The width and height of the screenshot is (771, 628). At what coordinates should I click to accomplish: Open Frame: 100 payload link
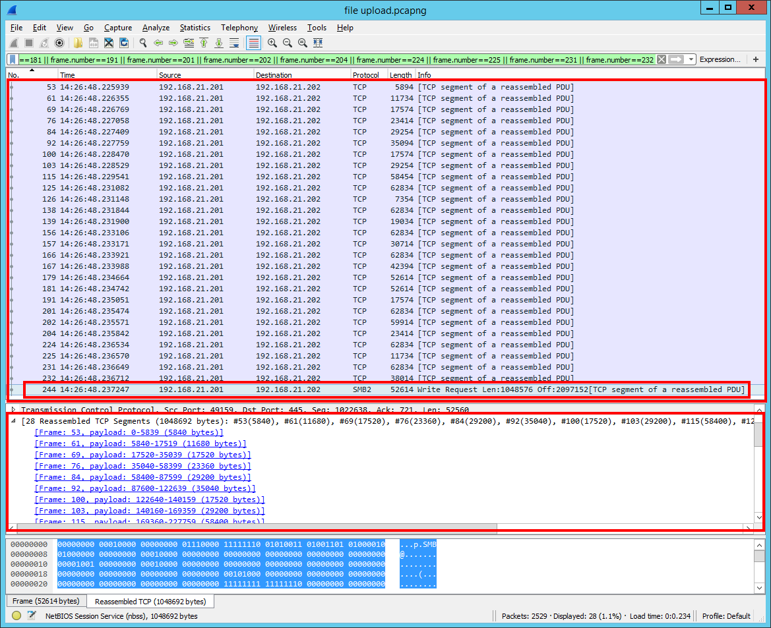(150, 500)
